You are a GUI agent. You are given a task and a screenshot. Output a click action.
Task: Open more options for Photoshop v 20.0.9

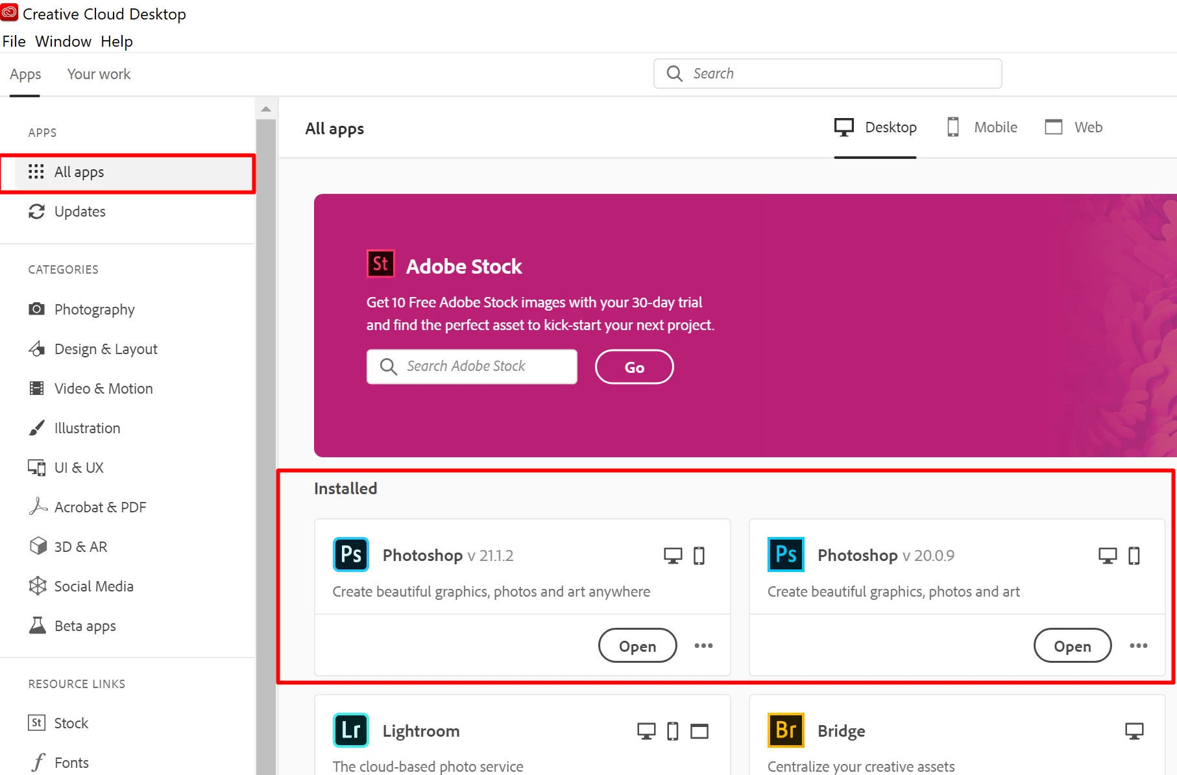pyautogui.click(x=1139, y=646)
